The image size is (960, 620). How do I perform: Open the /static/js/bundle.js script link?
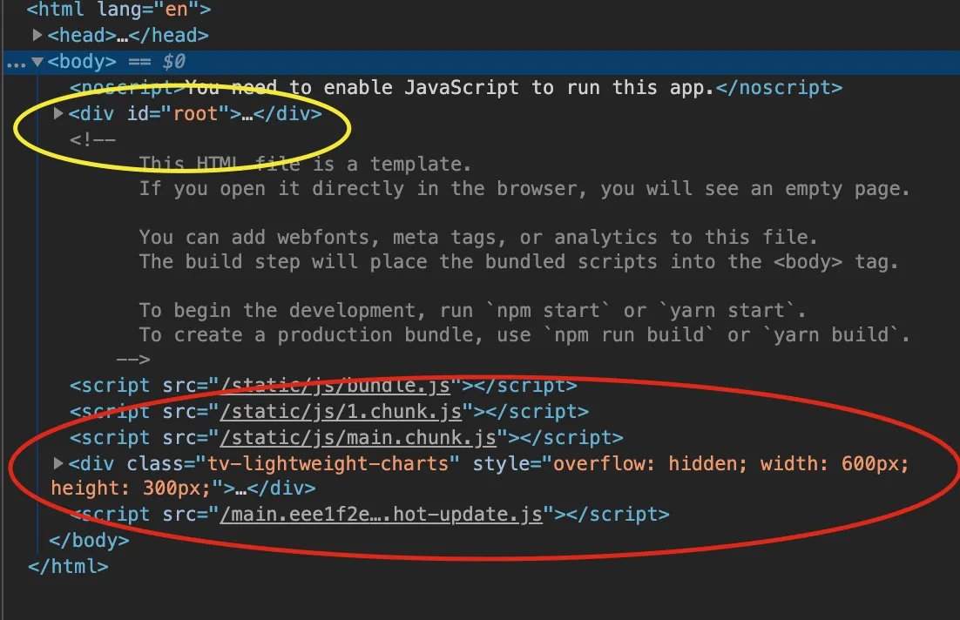click(x=335, y=386)
